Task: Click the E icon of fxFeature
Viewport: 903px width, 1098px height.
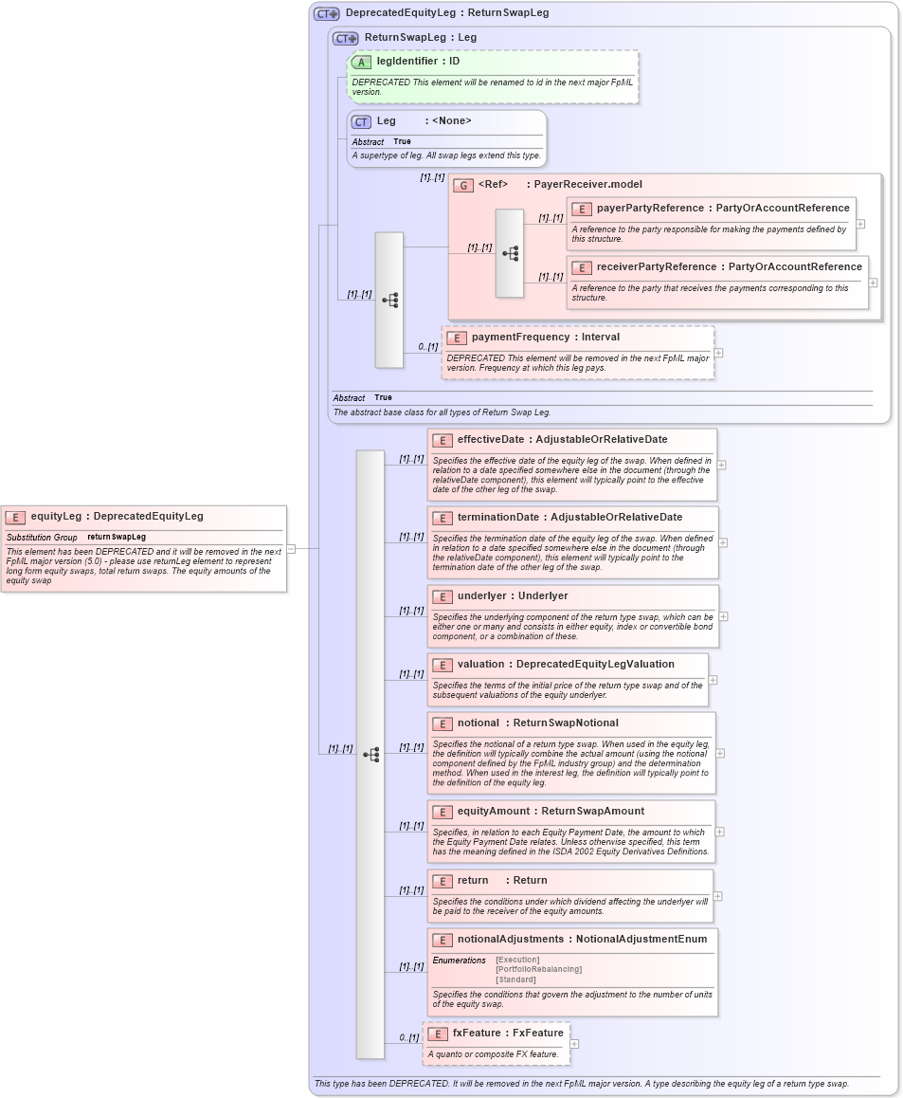Action: tap(437, 1034)
